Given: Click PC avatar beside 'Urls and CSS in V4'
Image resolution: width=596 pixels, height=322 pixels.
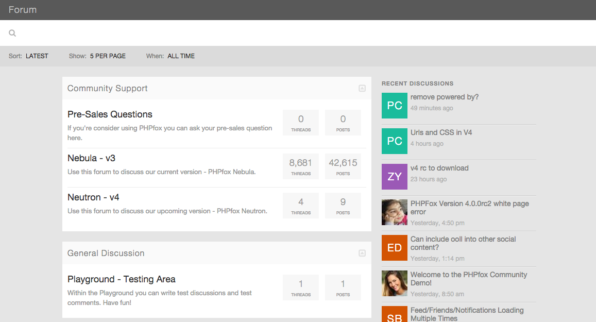Looking at the screenshot, I should click(394, 141).
